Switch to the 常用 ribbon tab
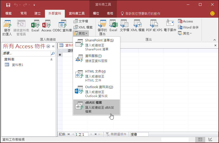 coord(24,13)
